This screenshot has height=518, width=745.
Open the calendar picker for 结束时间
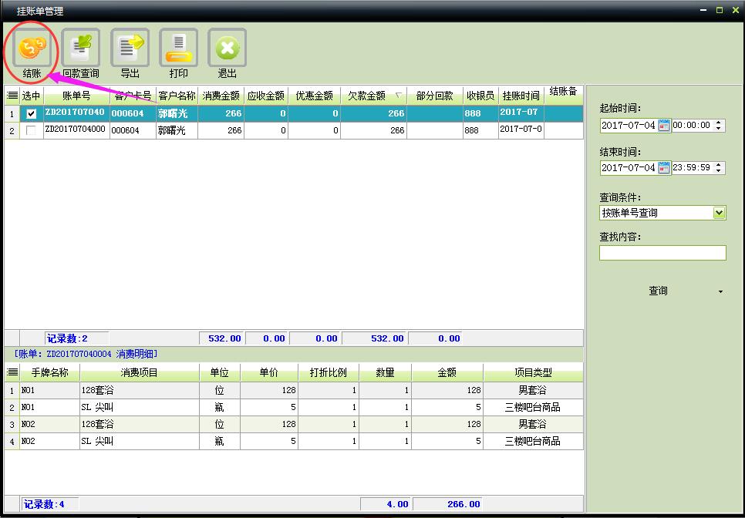pos(664,167)
